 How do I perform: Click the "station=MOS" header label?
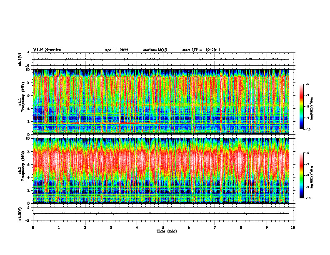pyautogui.click(x=155, y=50)
